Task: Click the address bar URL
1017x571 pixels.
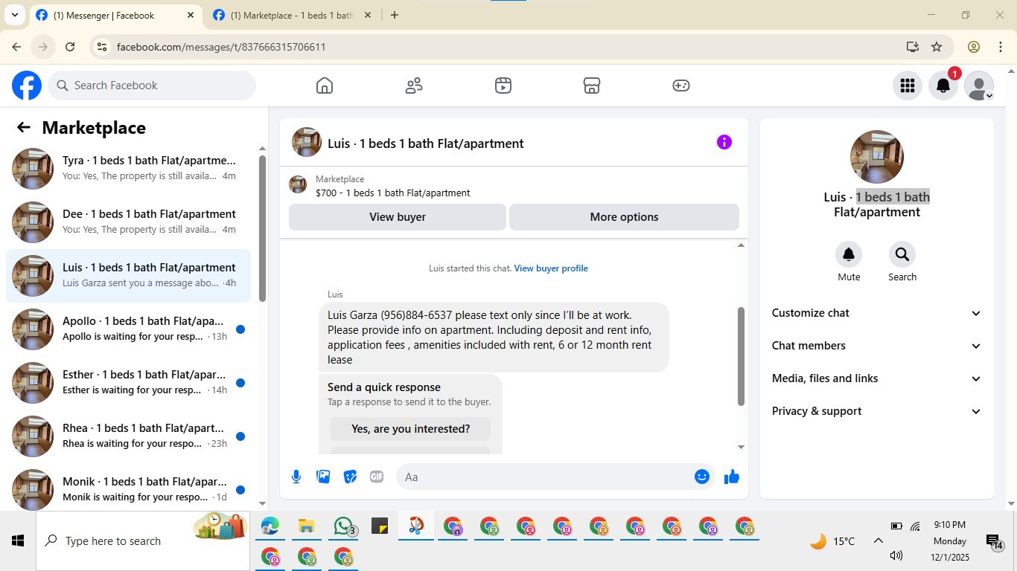Action: [221, 47]
